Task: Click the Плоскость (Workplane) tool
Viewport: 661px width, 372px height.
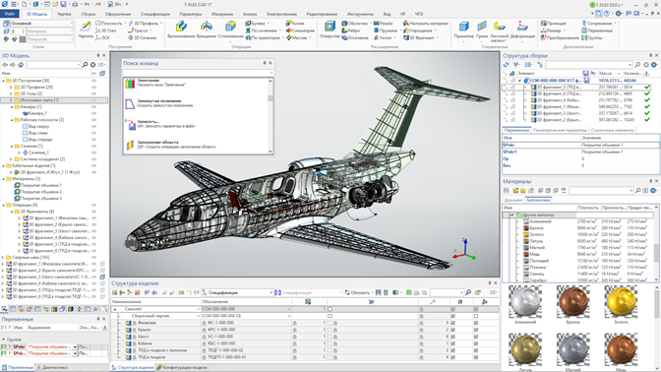Action: pyautogui.click(x=109, y=24)
